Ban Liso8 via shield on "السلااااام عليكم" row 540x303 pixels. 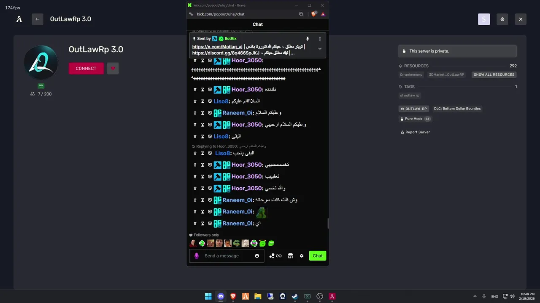tap(210, 101)
